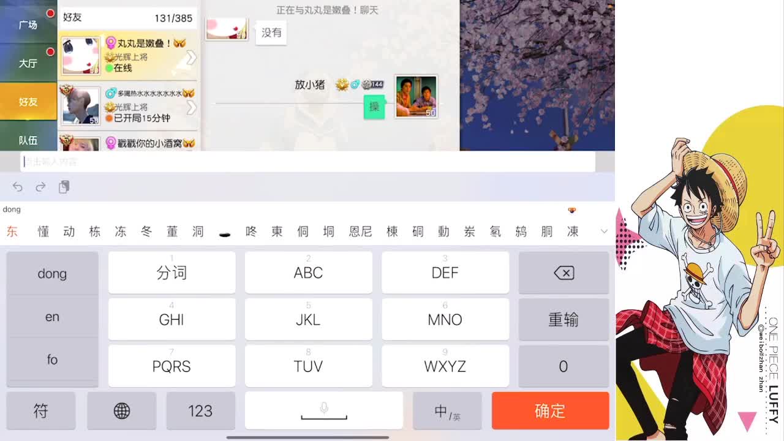Switch to 广场 tab

pyautogui.click(x=28, y=24)
